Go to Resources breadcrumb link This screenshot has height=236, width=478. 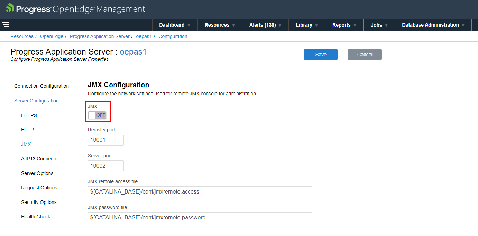[22, 36]
